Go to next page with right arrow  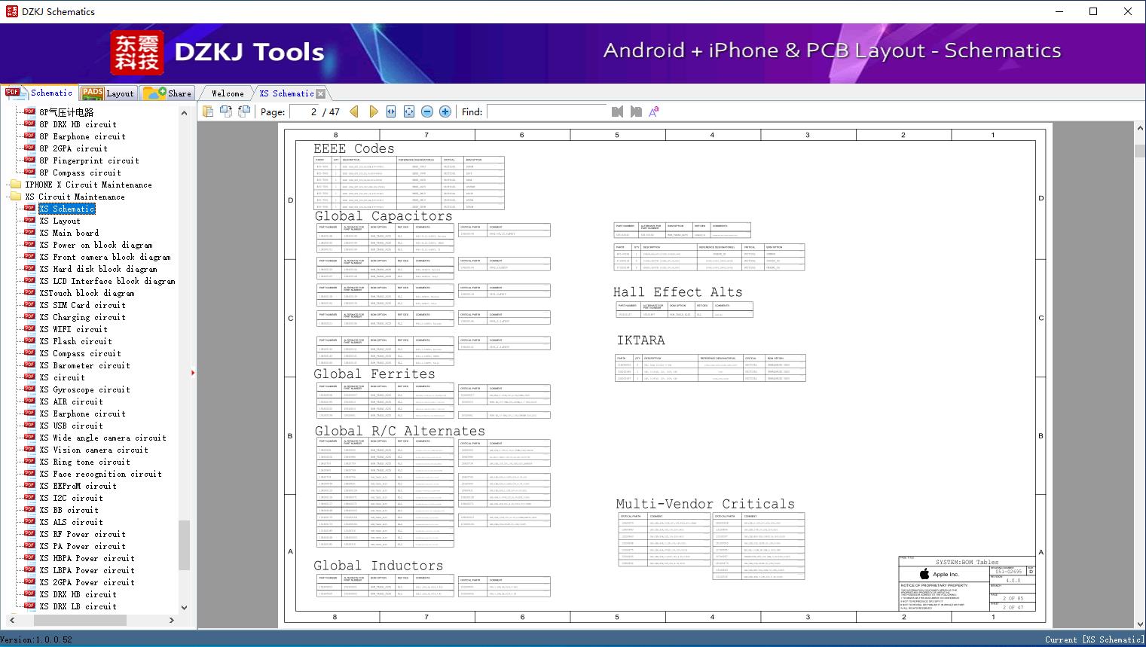[x=373, y=111]
